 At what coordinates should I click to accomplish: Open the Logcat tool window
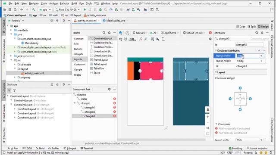pos(70,148)
